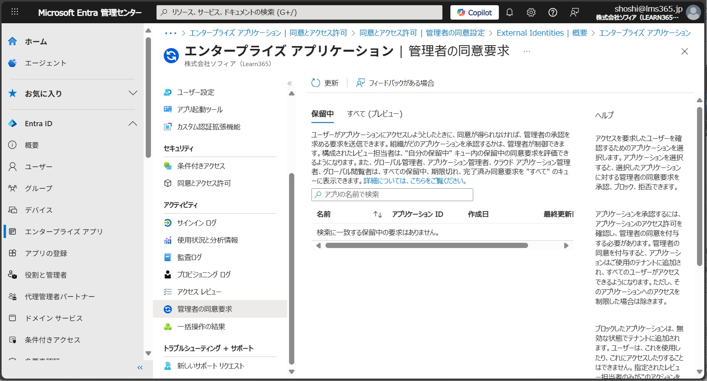
Task: Open the 詳細については、こちらをご覧ください link
Action: click(415, 181)
